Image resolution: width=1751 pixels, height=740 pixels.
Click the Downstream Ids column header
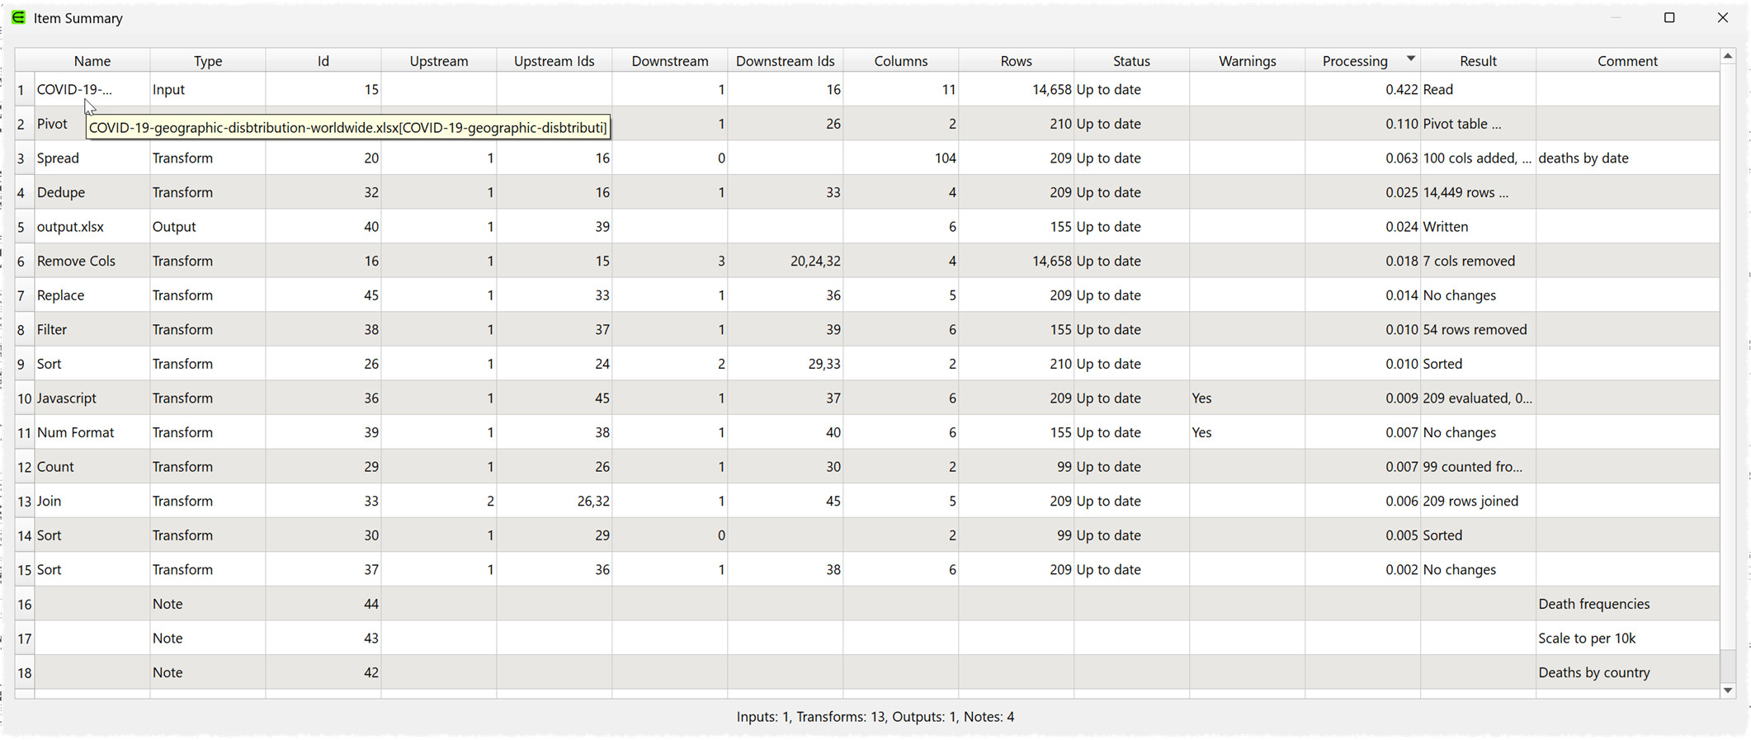pos(786,61)
